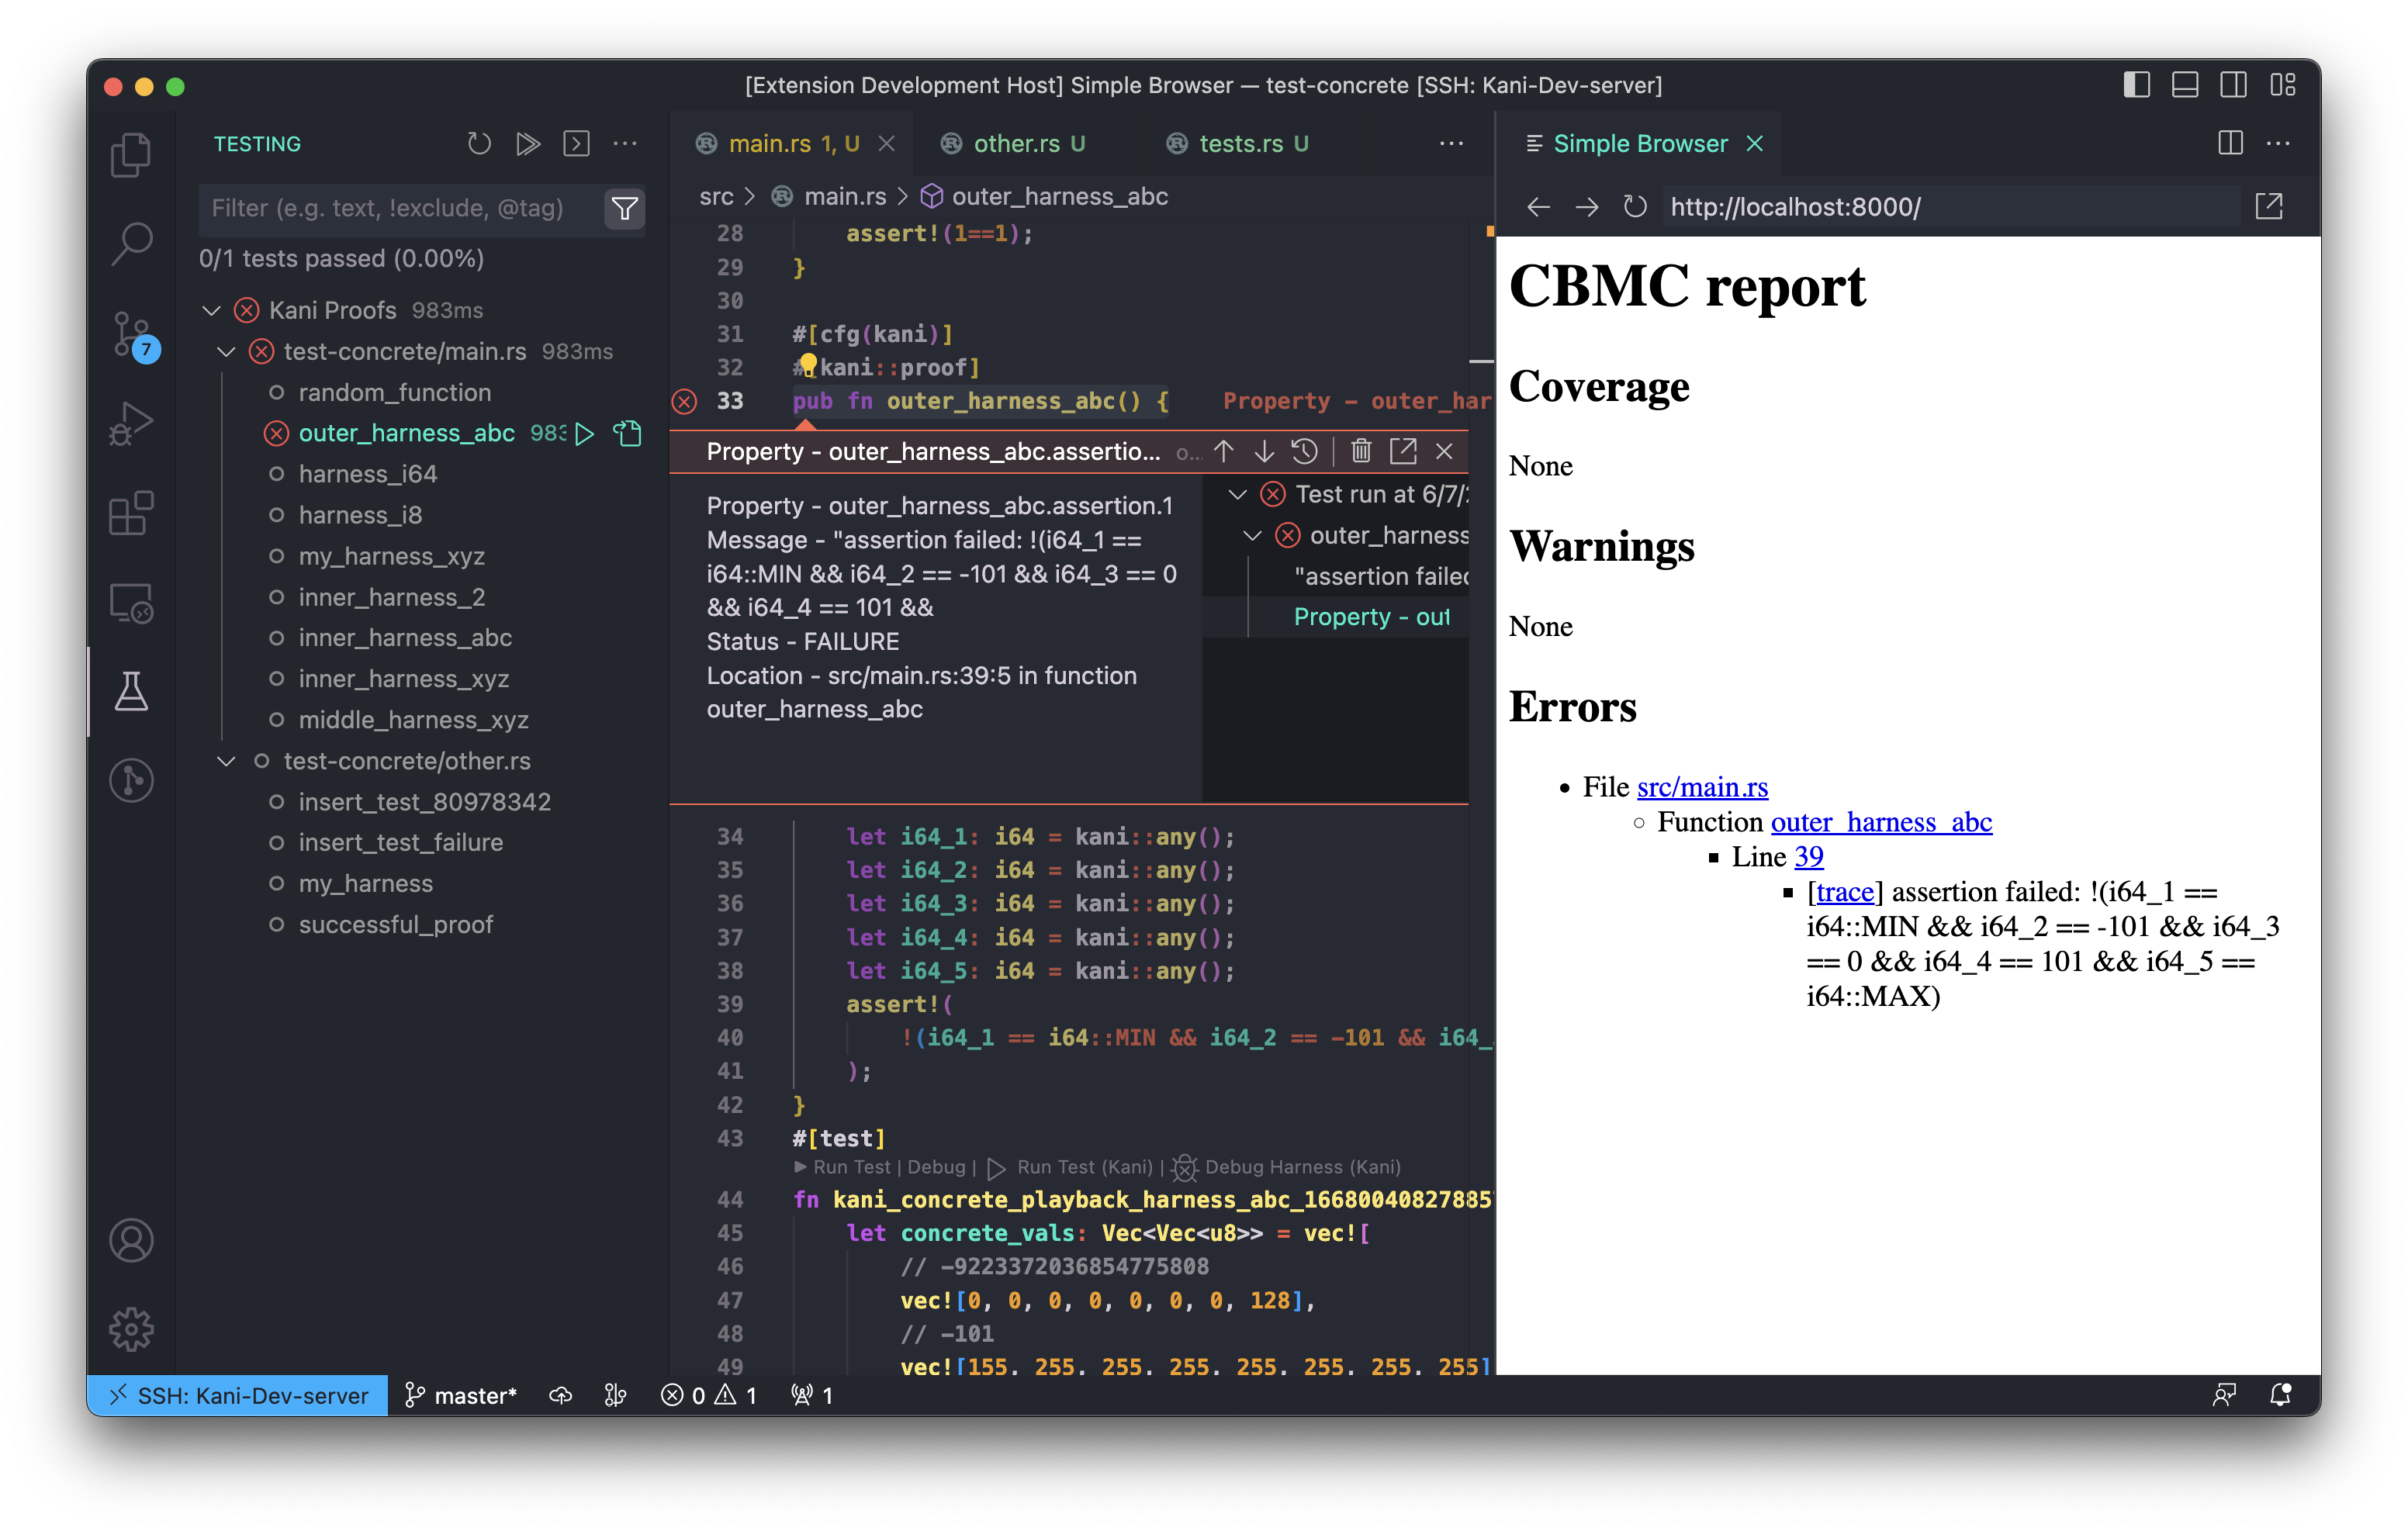The height and width of the screenshot is (1531, 2408).
Task: Open editor group more actions menu
Action: pyautogui.click(x=1451, y=144)
